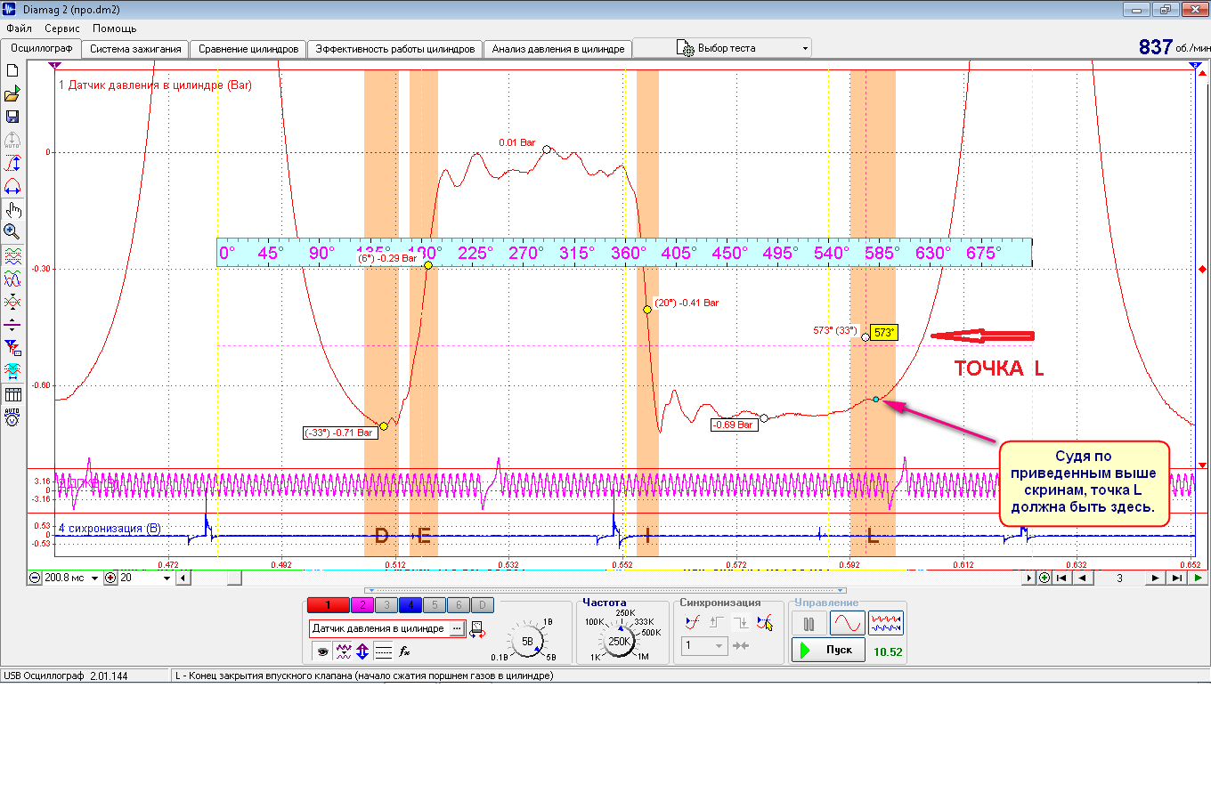Viewport: 1211px width, 801px height.
Task: Click the purple wave filter icon
Action: tap(344, 651)
